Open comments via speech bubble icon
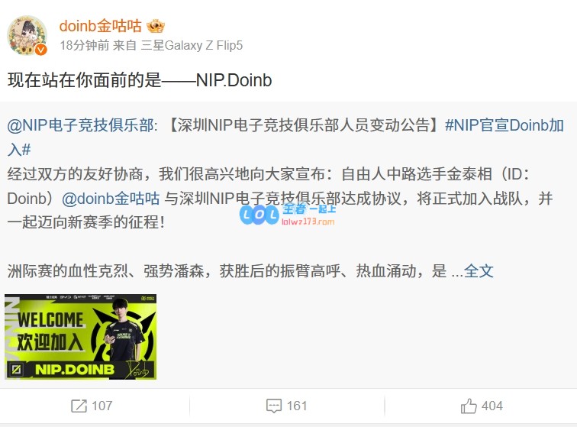Viewport: 577px width, 427px height. coord(274,406)
